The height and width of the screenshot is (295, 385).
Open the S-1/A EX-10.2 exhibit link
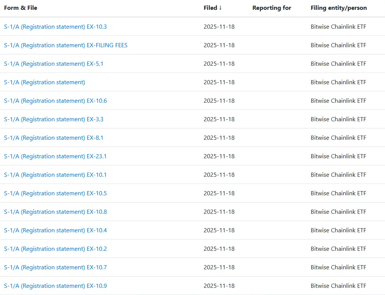[55, 249]
